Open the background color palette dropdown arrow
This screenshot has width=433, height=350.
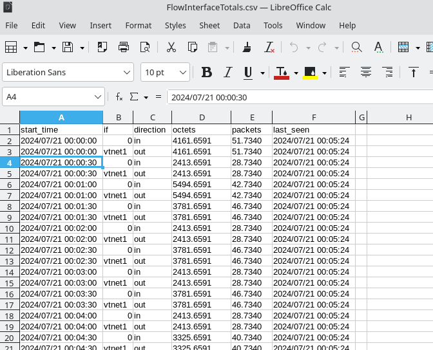click(325, 73)
